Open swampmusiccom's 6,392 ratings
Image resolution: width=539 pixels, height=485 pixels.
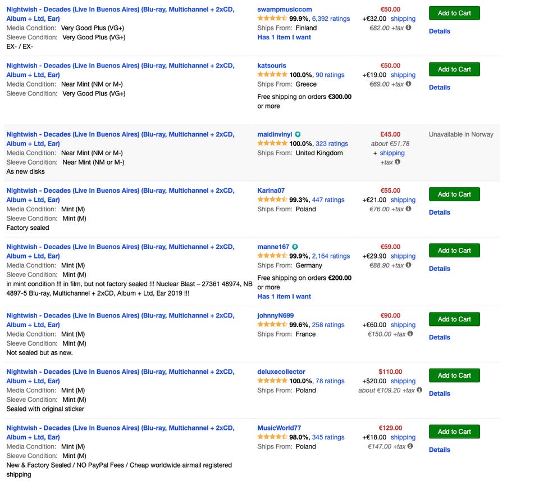[331, 19]
